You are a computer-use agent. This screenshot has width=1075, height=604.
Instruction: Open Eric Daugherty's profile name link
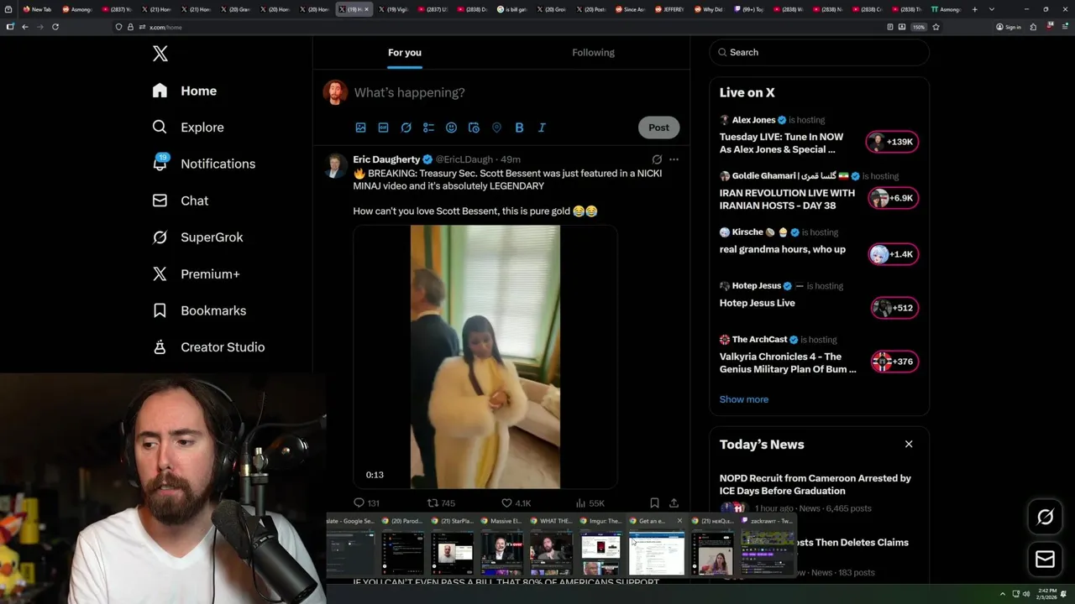coord(386,159)
